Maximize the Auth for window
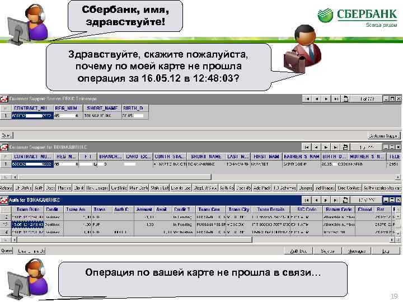This screenshot has width=403, height=302. (392, 200)
